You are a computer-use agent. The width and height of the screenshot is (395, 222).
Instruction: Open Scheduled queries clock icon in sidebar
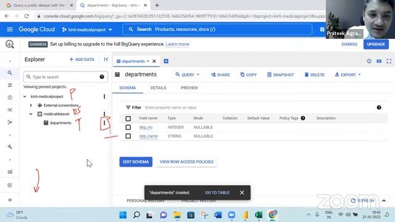10,97
